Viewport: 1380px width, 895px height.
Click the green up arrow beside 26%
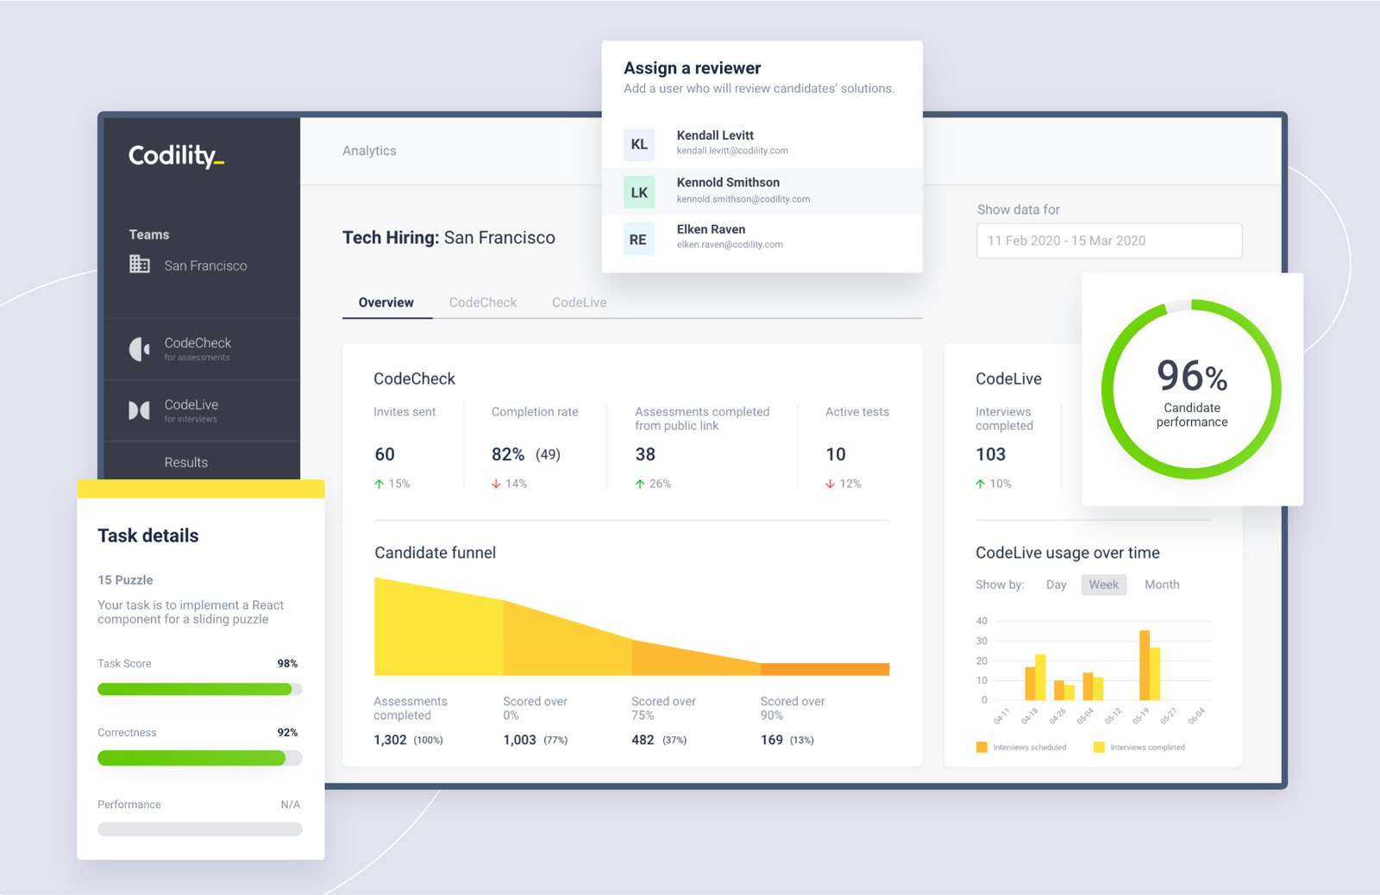640,484
